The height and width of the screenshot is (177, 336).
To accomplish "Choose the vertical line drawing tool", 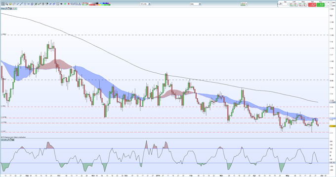I will pyautogui.click(x=25, y=4).
